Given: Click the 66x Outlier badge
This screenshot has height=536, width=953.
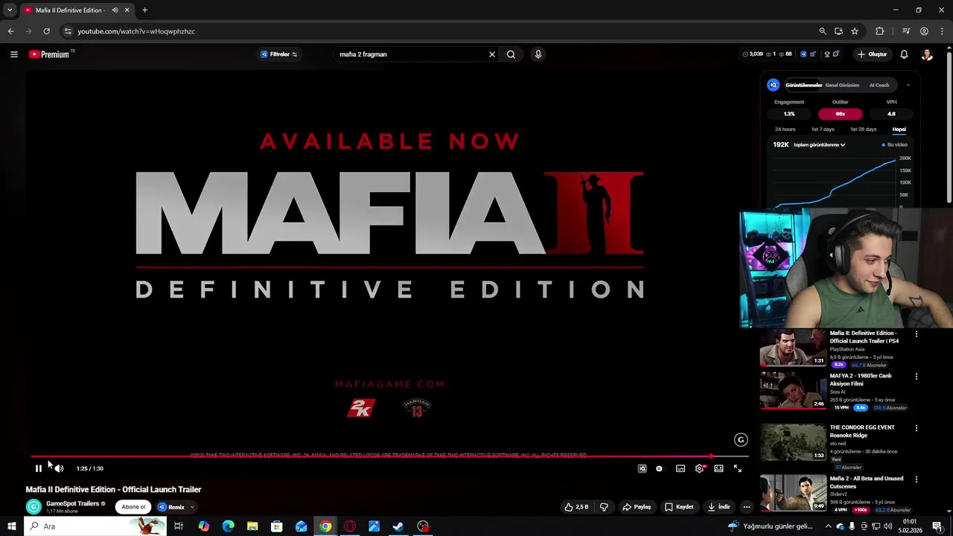Looking at the screenshot, I should pyautogui.click(x=840, y=114).
